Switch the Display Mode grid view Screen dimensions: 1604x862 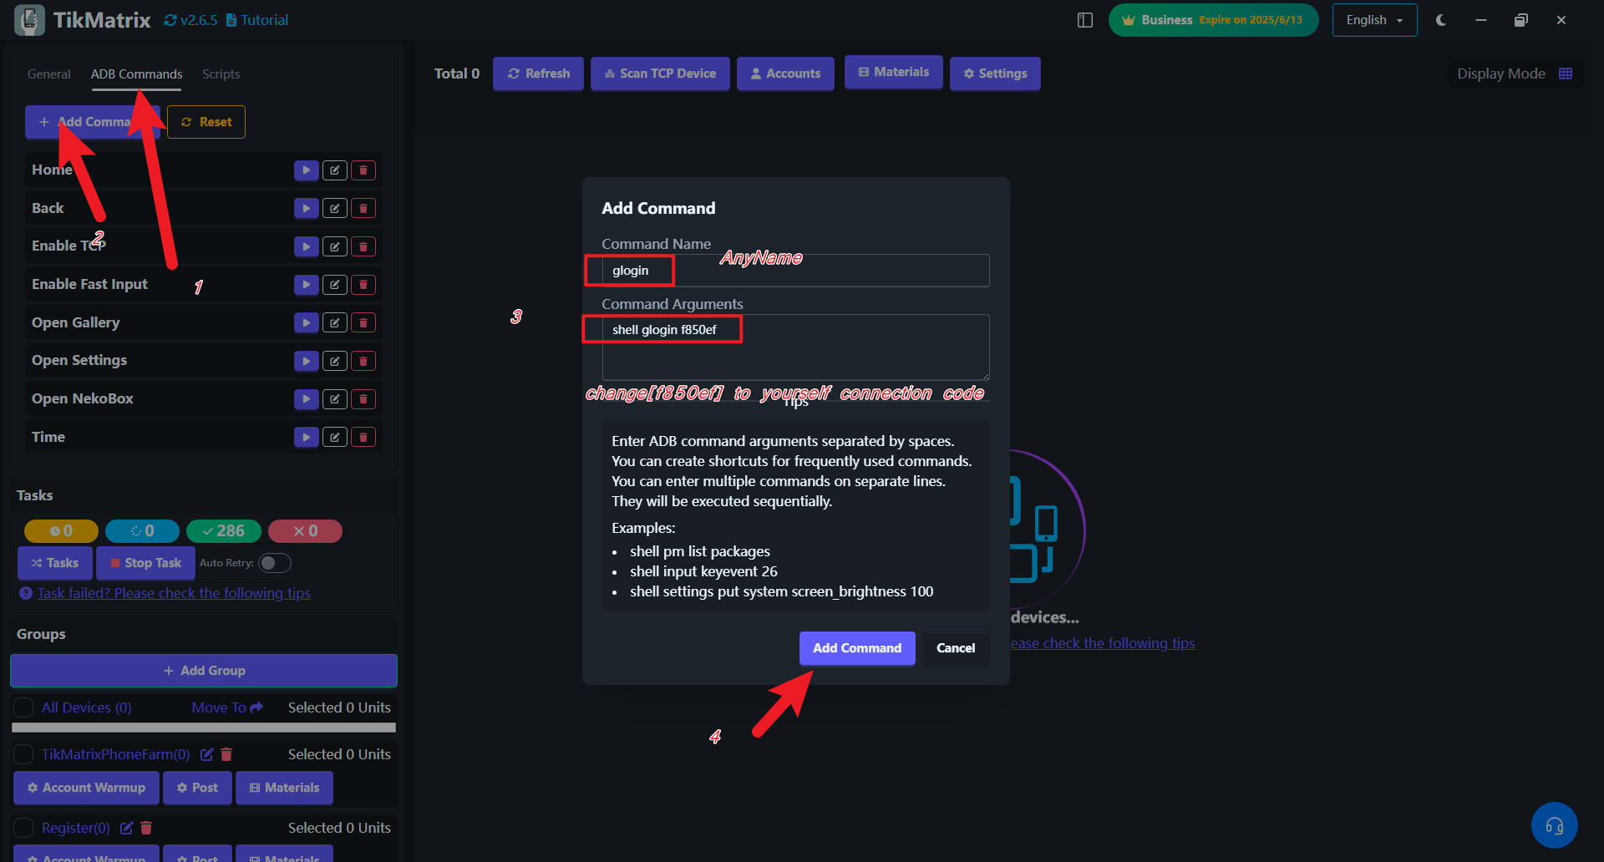point(1566,74)
